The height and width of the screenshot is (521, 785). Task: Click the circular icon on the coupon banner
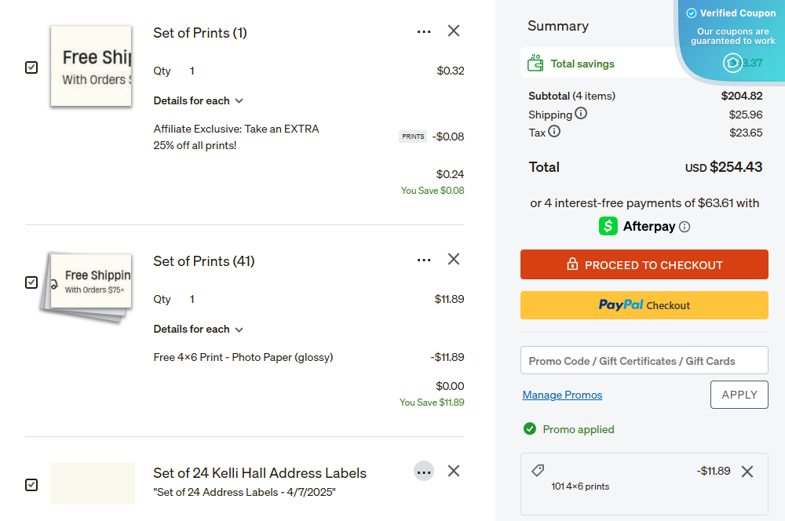point(732,63)
